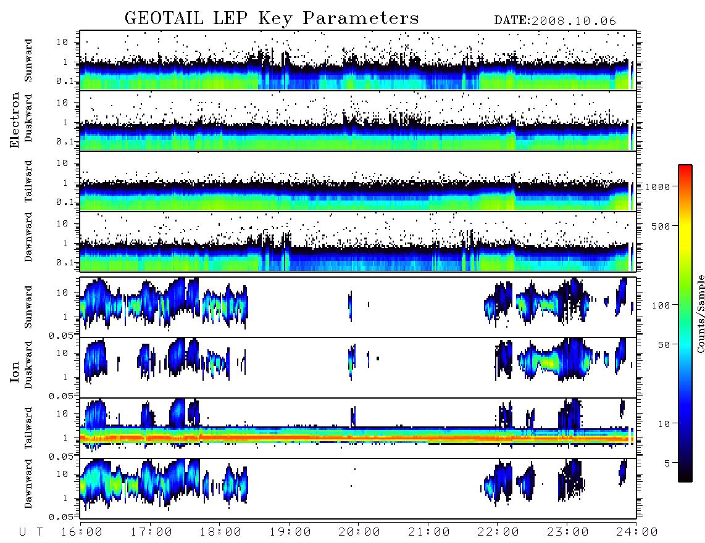Click the red top of the color bar
This screenshot has height=543, width=705.
[685, 170]
